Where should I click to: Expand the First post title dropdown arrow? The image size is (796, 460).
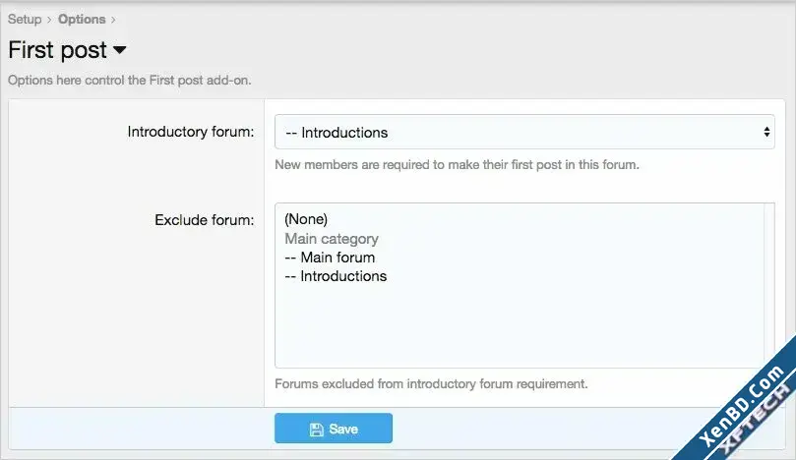[120, 50]
